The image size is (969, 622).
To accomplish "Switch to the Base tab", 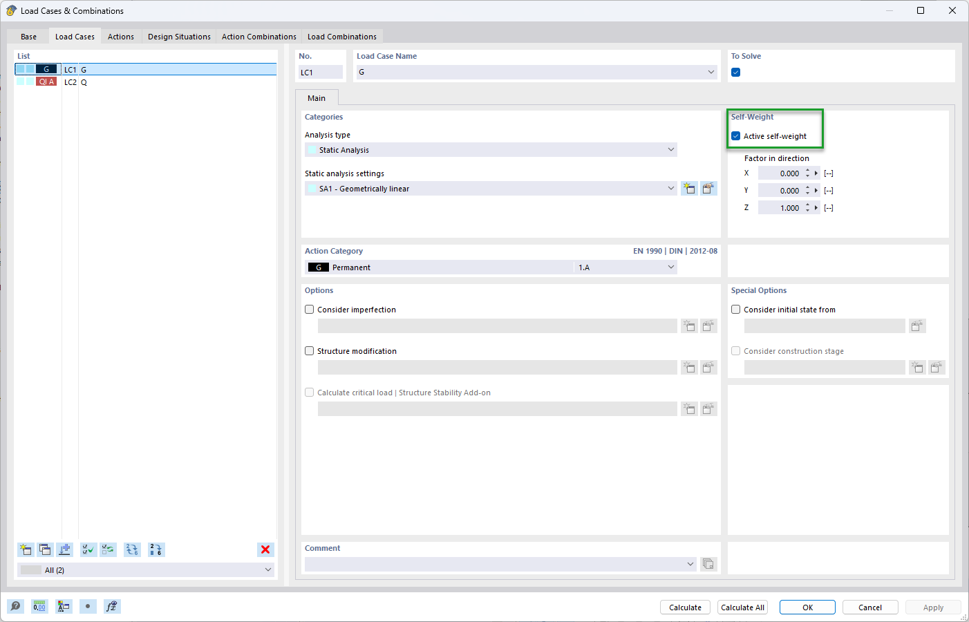I will point(29,37).
